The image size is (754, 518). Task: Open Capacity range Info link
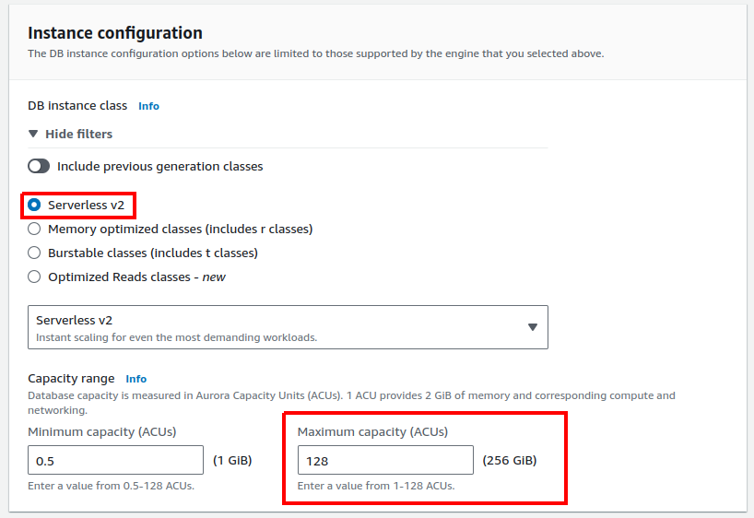coord(136,379)
